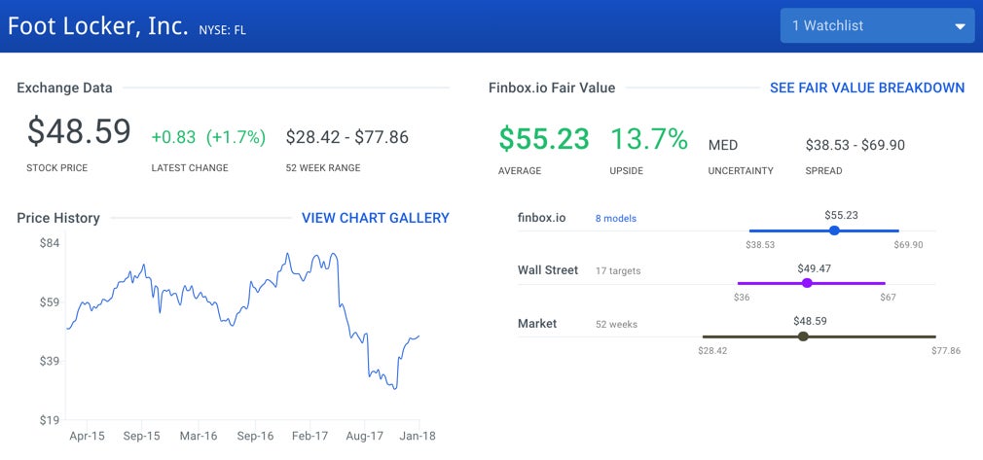Click the Watchlist dropdown arrow icon
The height and width of the screenshot is (460, 983).
point(960,26)
